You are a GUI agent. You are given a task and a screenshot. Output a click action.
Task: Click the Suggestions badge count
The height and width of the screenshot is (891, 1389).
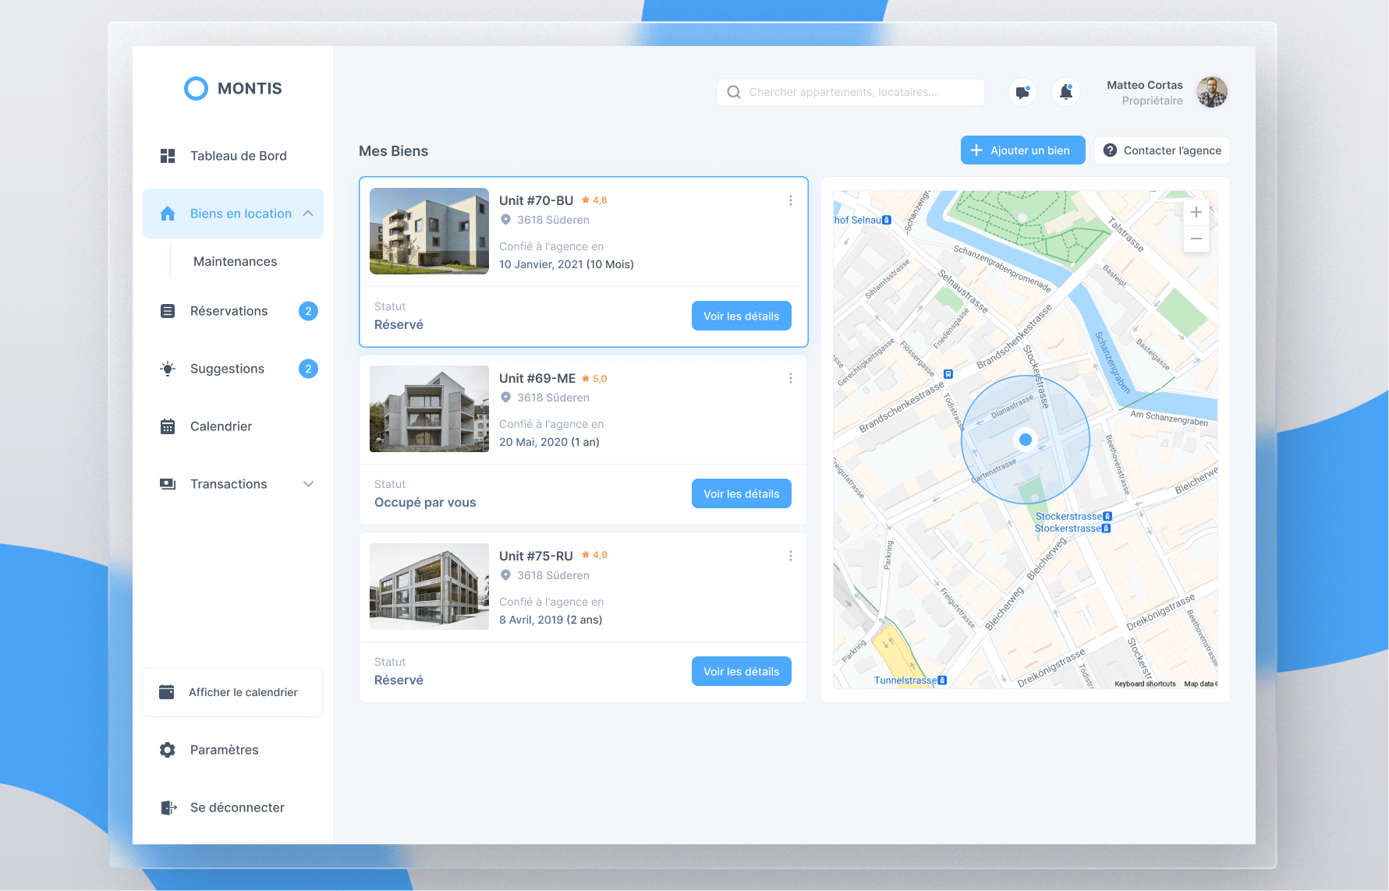308,369
